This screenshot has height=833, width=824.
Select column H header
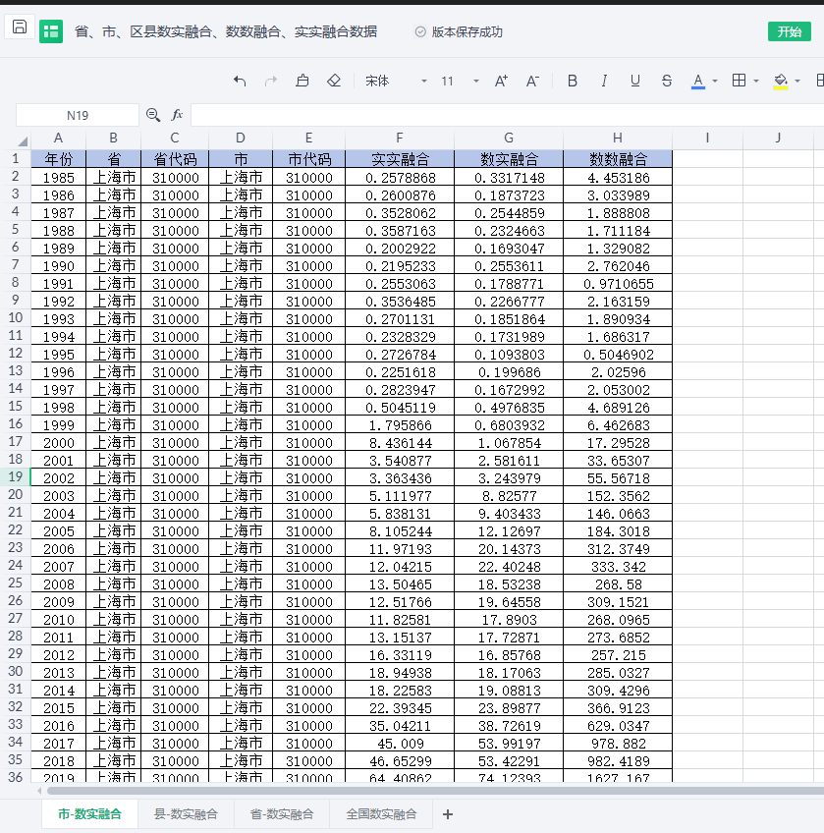point(618,139)
